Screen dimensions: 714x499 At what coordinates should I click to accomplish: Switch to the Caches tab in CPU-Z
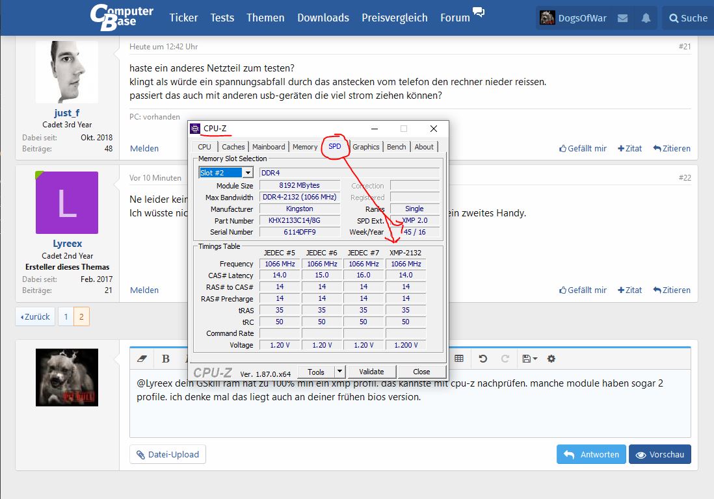(x=233, y=147)
